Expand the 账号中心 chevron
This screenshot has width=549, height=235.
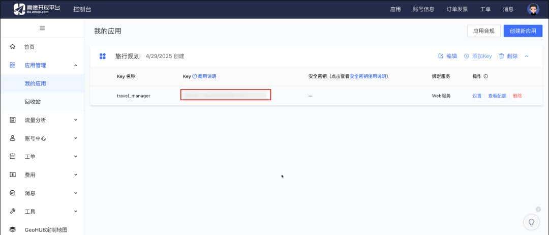click(x=76, y=138)
